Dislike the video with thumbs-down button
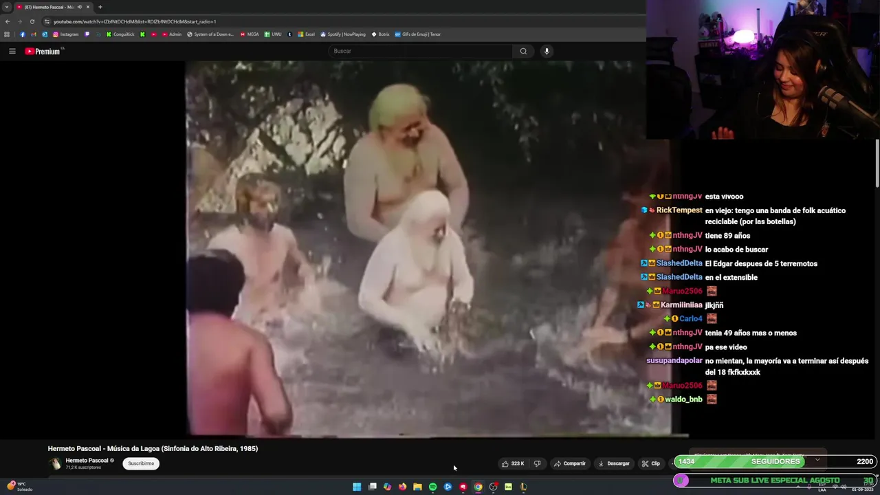Viewport: 880px width, 495px height. pos(537,463)
